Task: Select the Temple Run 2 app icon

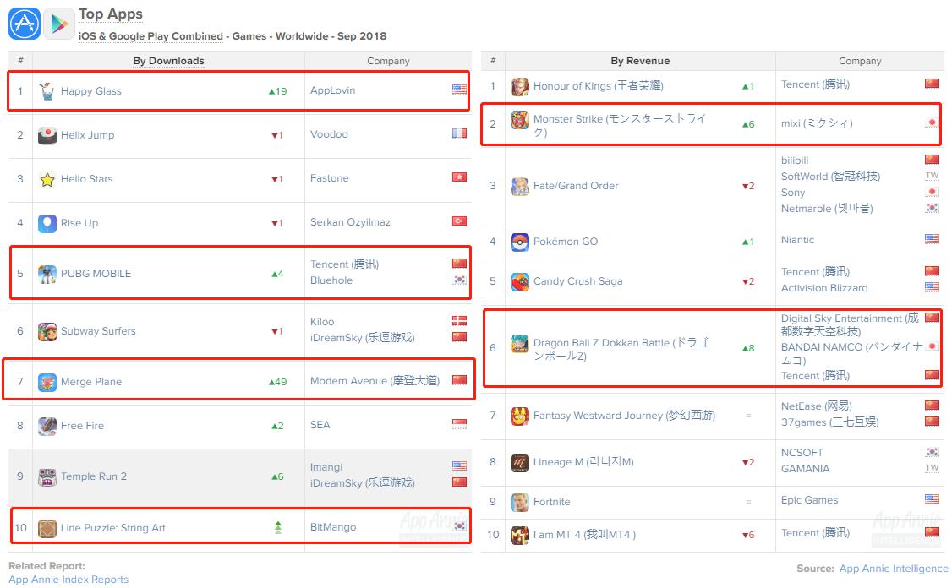Action: coord(47,476)
